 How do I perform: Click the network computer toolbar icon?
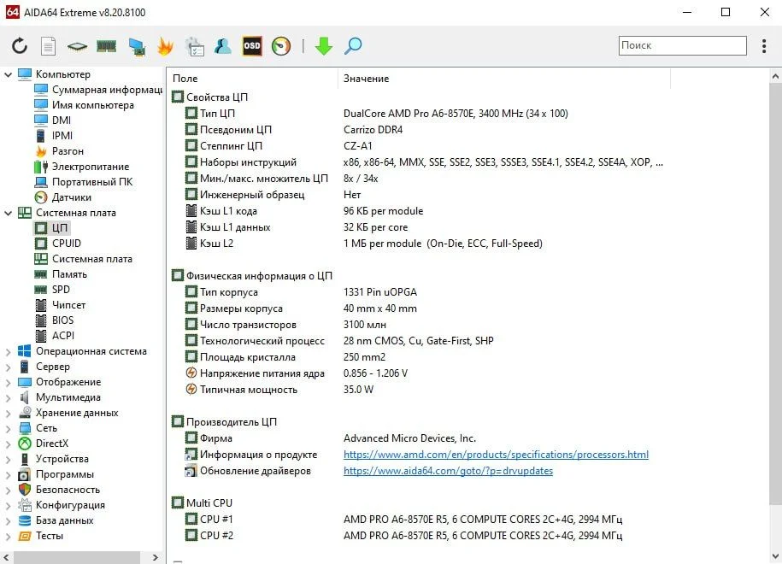(136, 46)
